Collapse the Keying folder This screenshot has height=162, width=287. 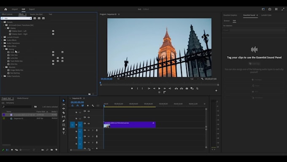[x=4, y=49]
